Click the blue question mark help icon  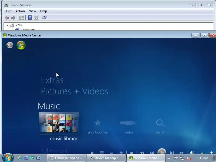(x=30, y=18)
